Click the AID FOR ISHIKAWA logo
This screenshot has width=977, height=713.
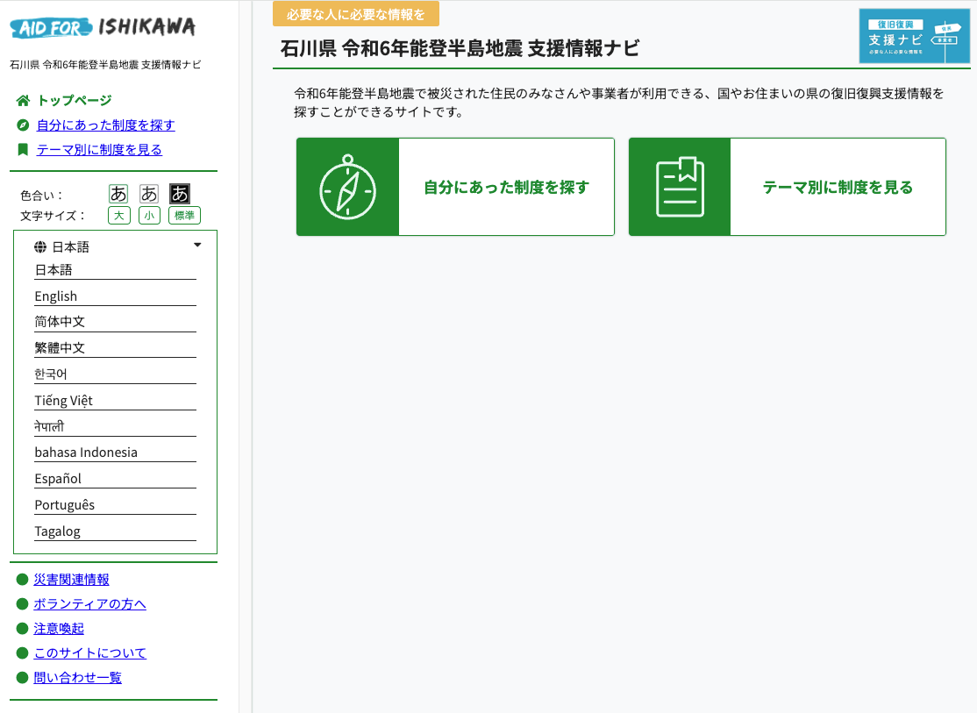pyautogui.click(x=103, y=28)
